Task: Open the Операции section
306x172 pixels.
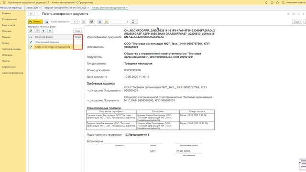Action: pyautogui.click(x=8, y=55)
